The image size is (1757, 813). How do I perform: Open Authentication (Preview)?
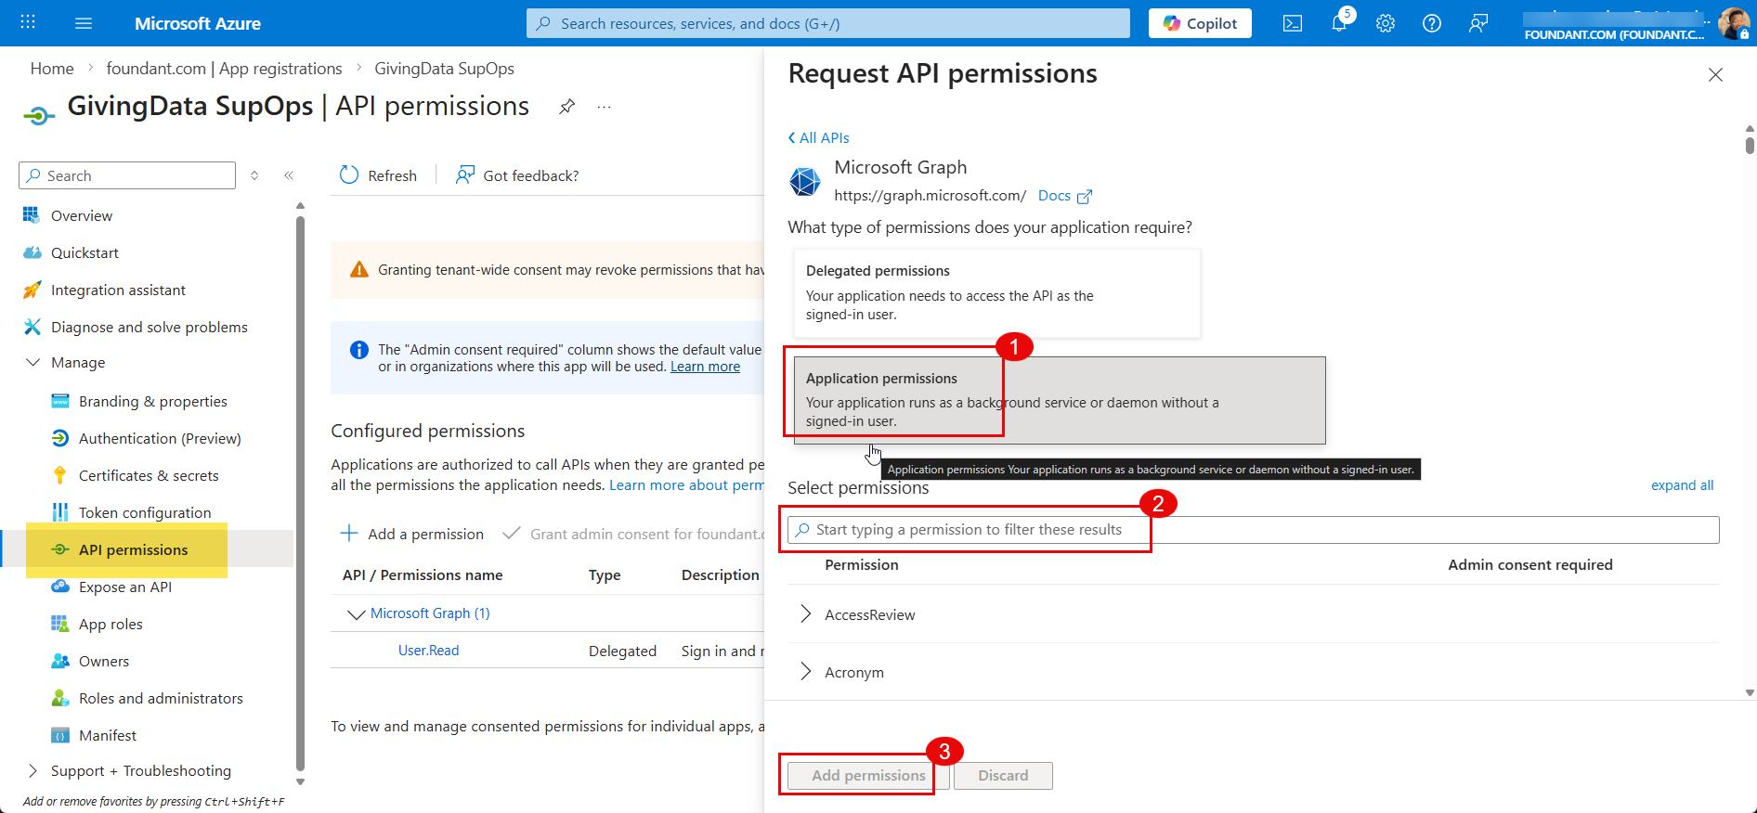pos(160,438)
